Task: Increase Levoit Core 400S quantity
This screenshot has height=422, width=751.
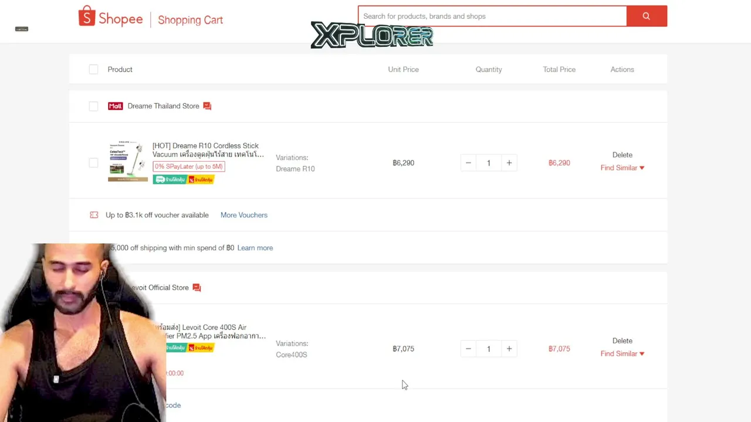Action: (x=509, y=349)
